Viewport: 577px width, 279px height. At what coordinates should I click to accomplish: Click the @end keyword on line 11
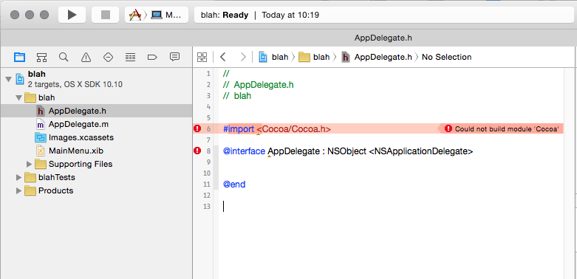[234, 185]
